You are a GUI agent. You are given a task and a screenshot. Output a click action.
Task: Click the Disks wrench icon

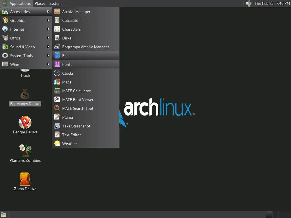pos(57,38)
